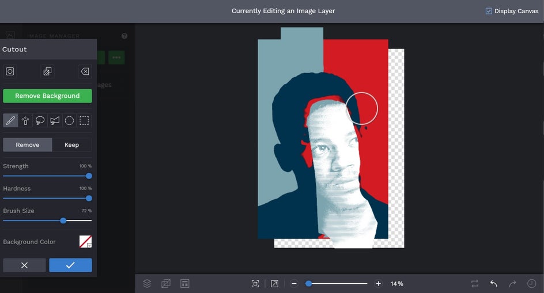The image size is (544, 293).
Task: Click the portrait image on canvas
Action: point(323,139)
